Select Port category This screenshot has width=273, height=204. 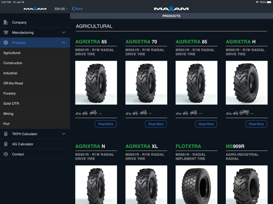pos(35,124)
